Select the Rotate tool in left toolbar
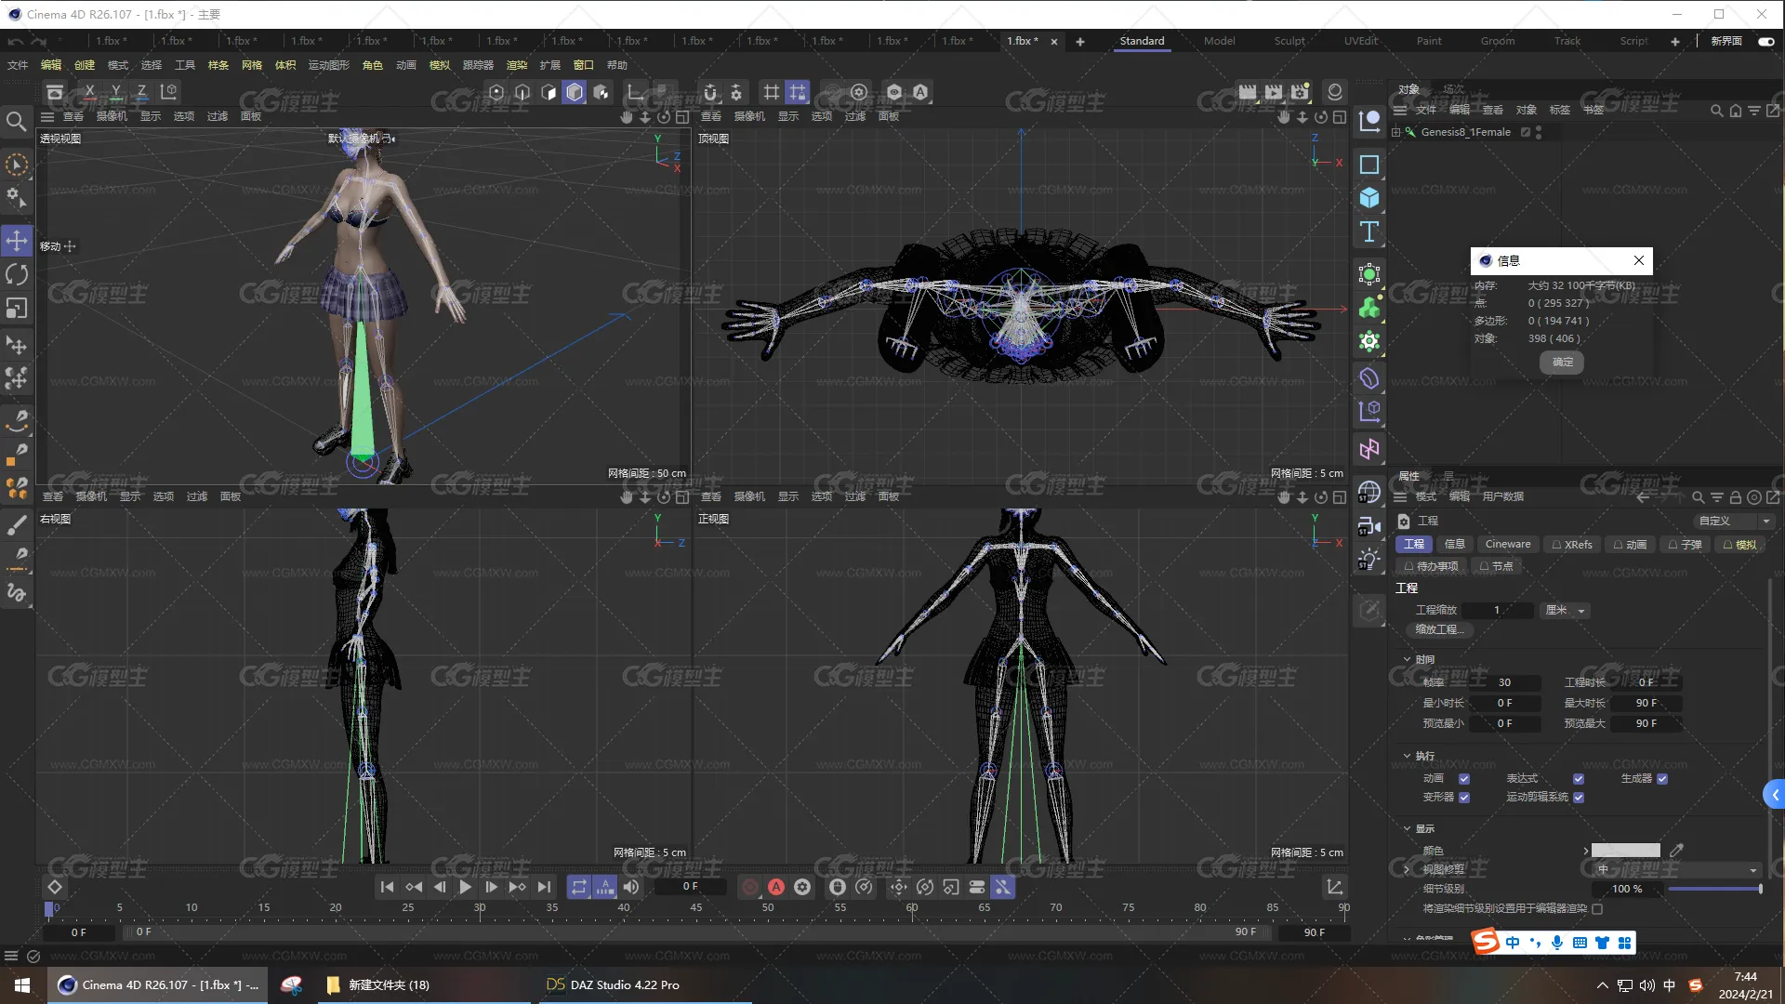The image size is (1785, 1004). (x=17, y=274)
